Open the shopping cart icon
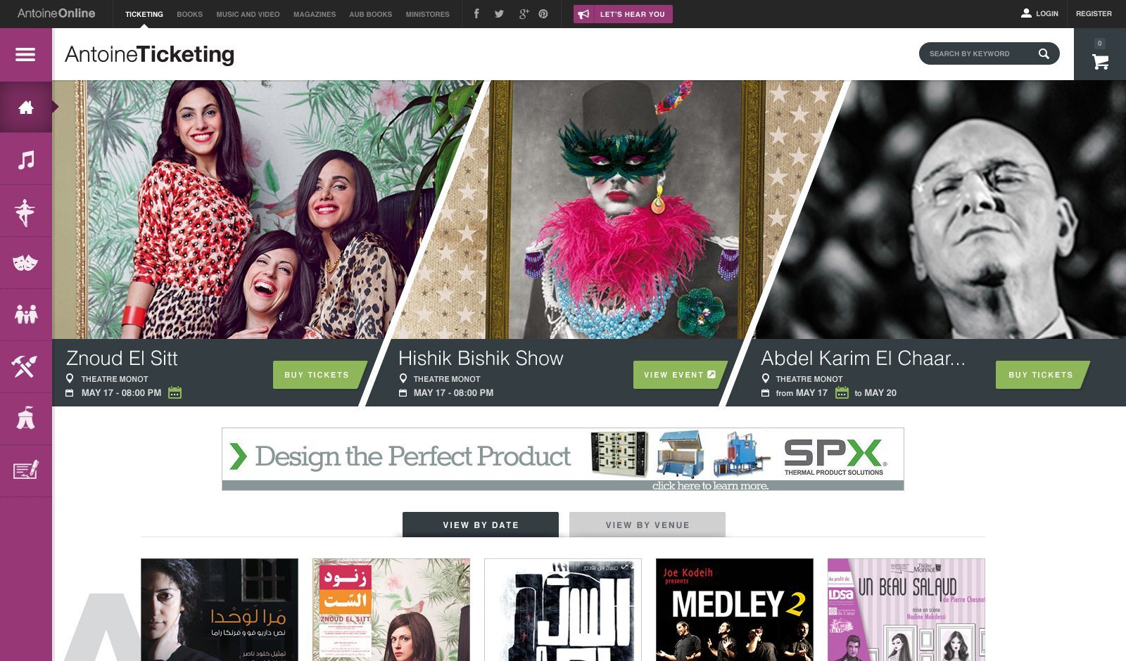Image resolution: width=1126 pixels, height=661 pixels. (x=1100, y=62)
